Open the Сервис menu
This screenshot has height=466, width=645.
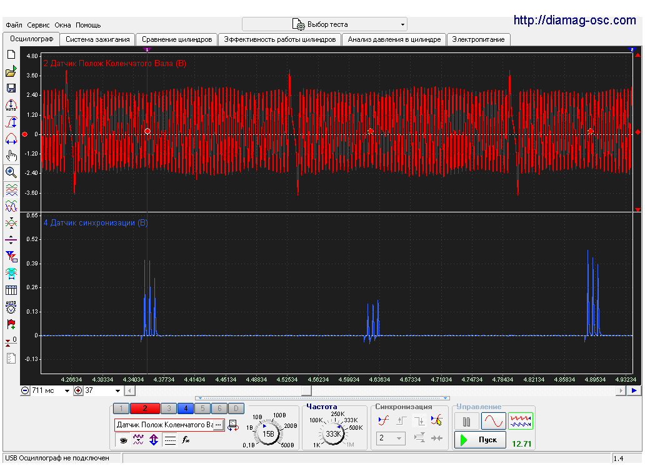[x=38, y=25]
